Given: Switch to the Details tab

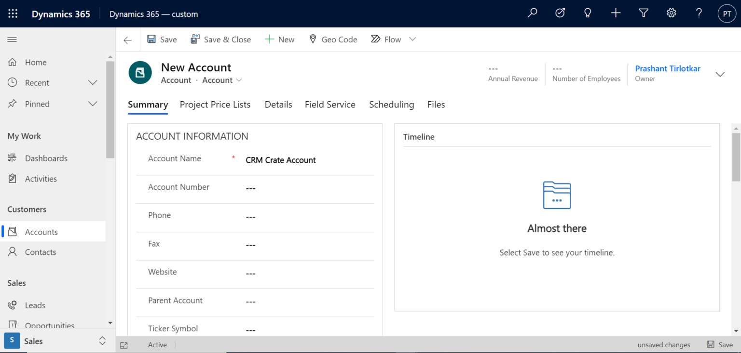Looking at the screenshot, I should [x=278, y=105].
